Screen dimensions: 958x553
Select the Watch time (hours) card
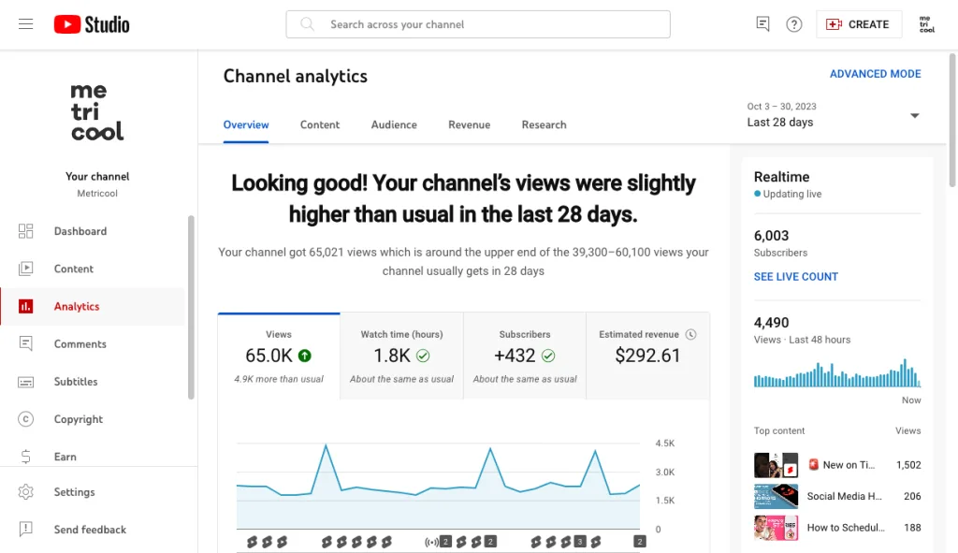click(401, 357)
